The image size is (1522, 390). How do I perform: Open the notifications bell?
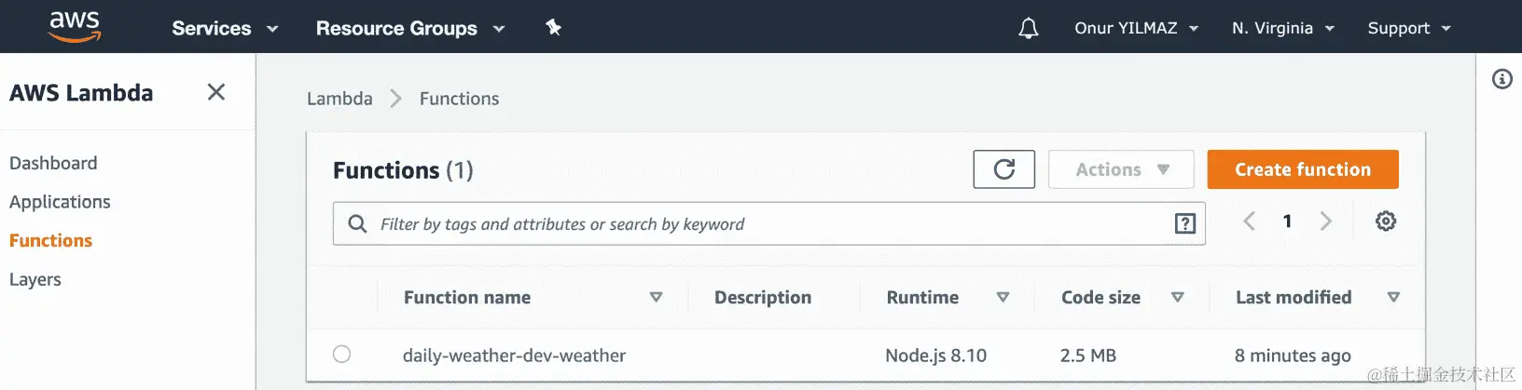[x=1028, y=29]
